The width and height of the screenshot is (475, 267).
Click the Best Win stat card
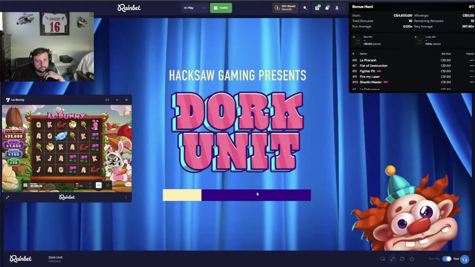[381, 40]
